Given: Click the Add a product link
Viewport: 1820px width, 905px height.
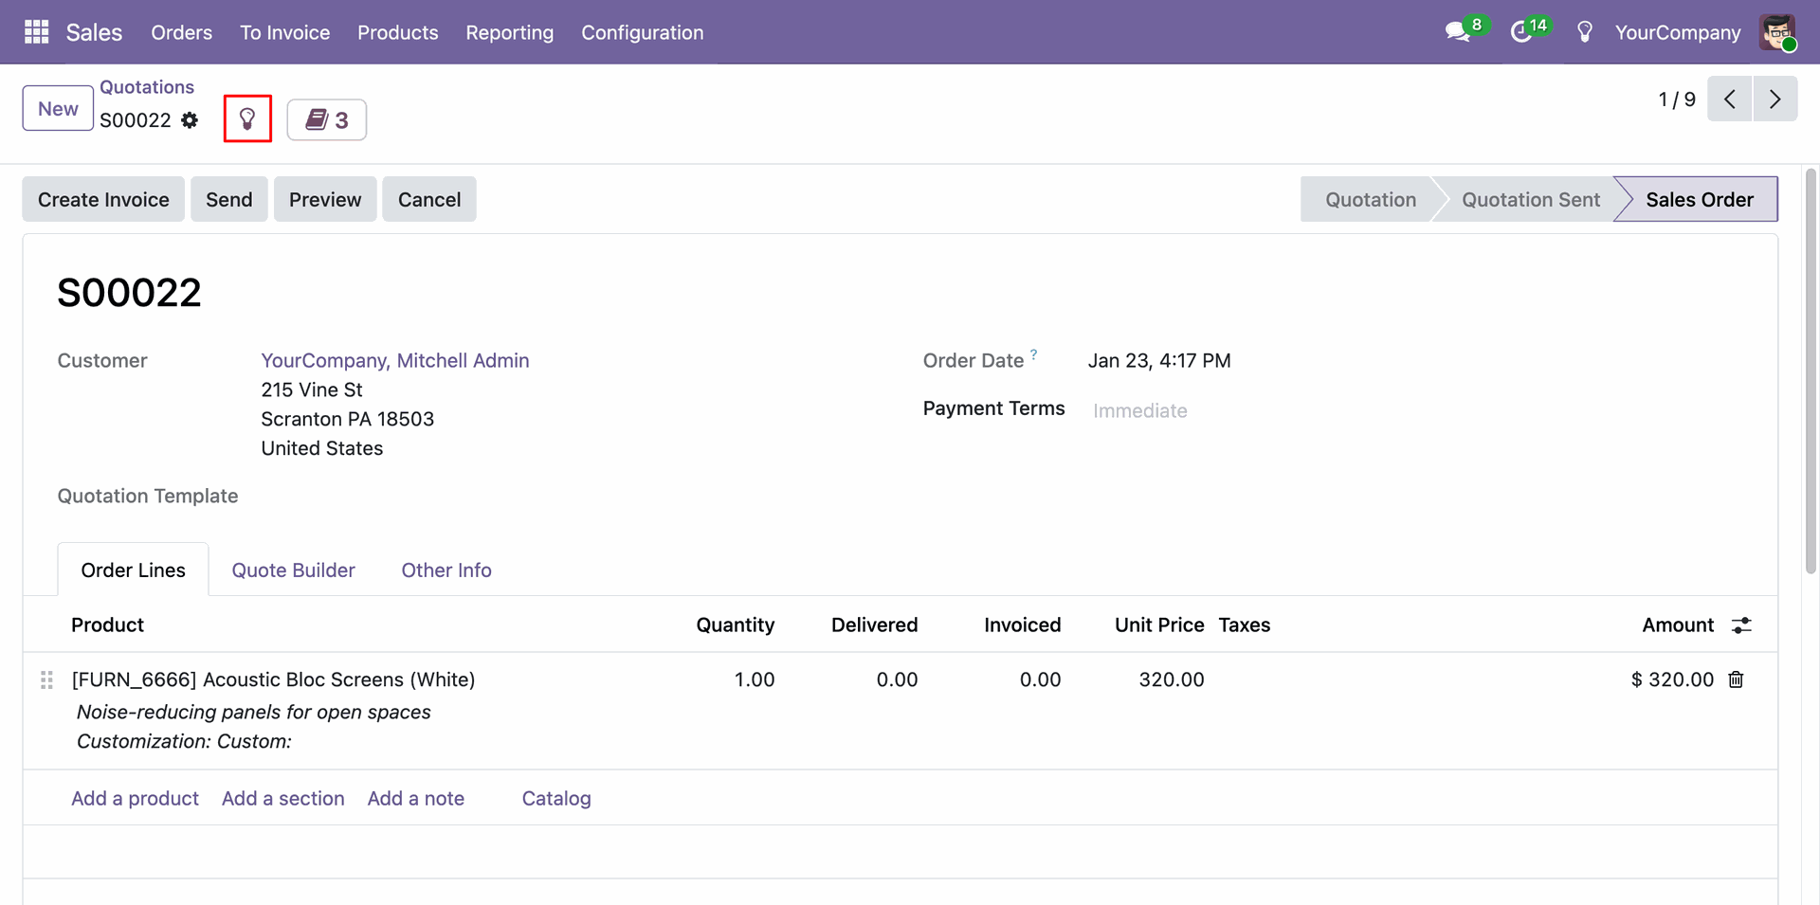Looking at the screenshot, I should pyautogui.click(x=135, y=799).
